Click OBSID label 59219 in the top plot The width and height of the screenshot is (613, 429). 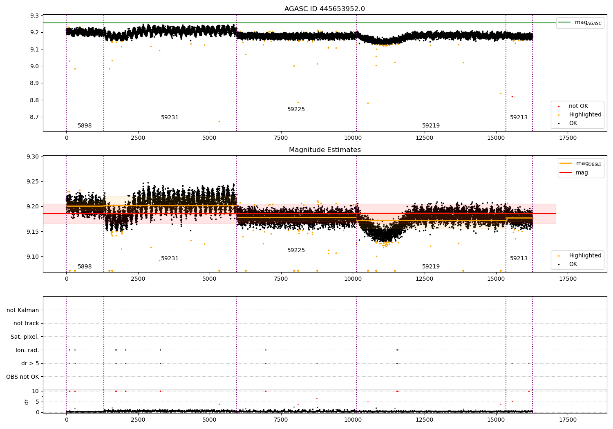[x=431, y=126]
